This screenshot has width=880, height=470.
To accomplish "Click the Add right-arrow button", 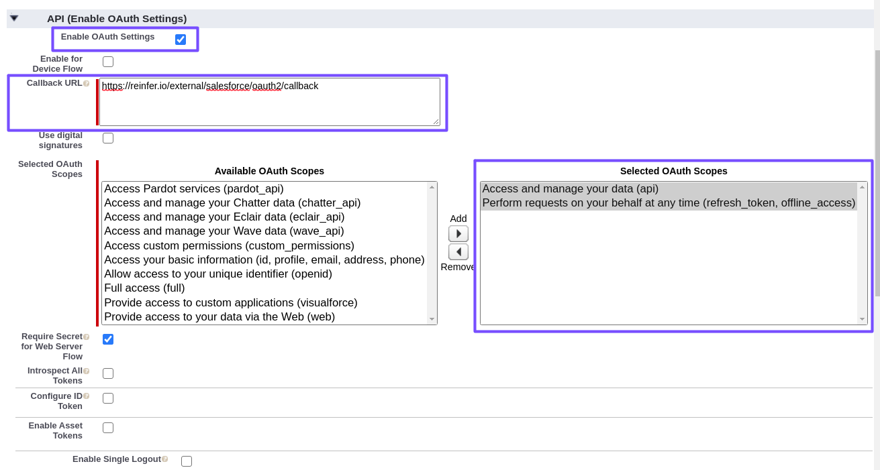I will coord(458,234).
